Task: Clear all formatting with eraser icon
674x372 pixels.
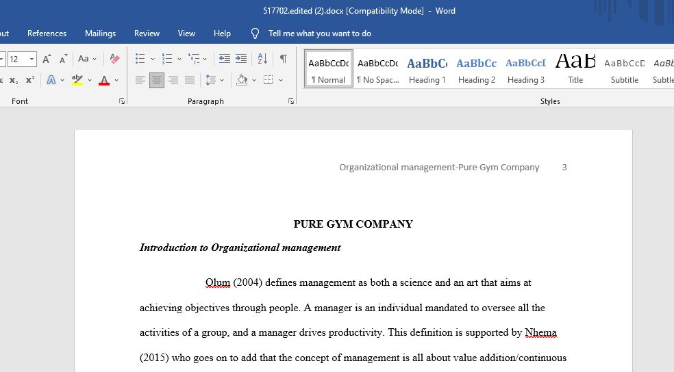Action: pos(114,59)
